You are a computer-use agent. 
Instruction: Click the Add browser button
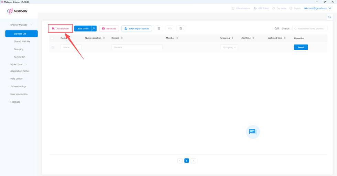click(61, 28)
